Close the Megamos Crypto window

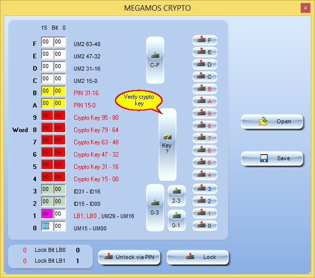305,8
